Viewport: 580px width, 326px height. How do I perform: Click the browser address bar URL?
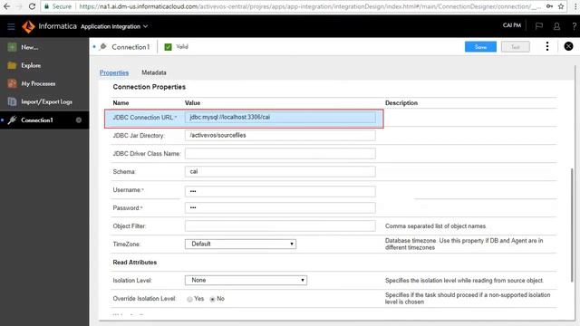point(310,6)
